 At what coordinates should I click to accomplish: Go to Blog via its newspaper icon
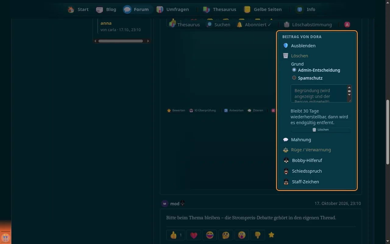(x=99, y=9)
